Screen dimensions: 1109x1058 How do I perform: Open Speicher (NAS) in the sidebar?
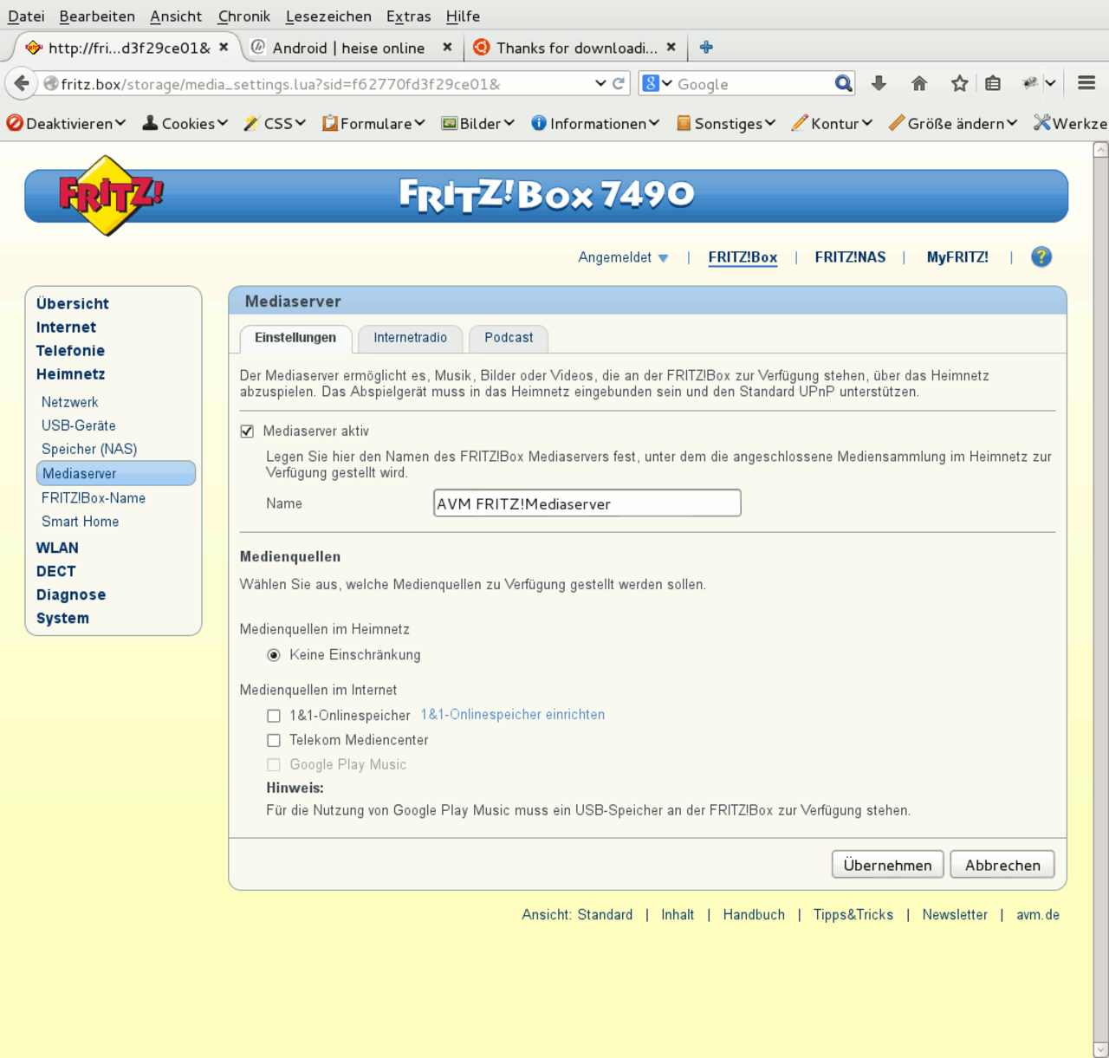(89, 449)
